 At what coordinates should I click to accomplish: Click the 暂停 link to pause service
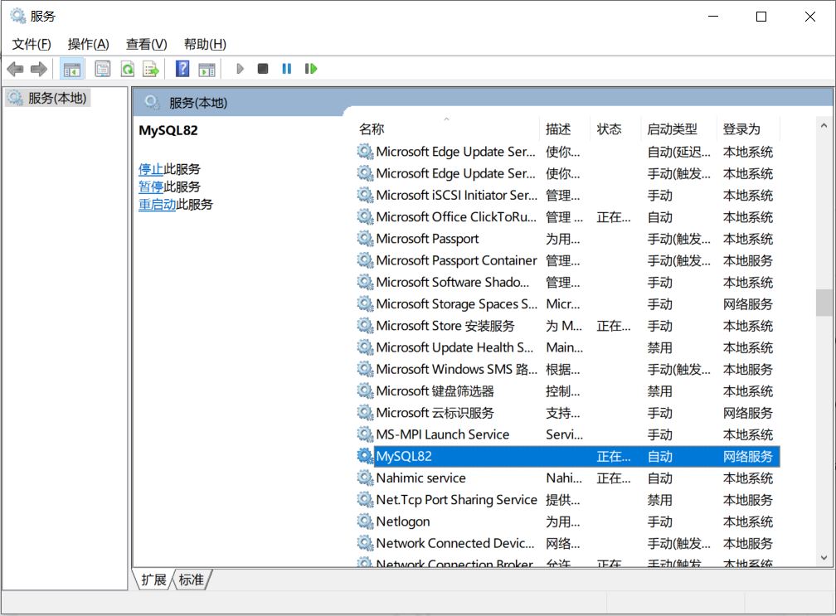coord(151,187)
